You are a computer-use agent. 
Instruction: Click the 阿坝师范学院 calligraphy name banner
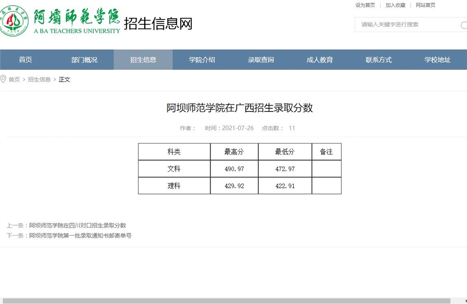[x=77, y=16]
